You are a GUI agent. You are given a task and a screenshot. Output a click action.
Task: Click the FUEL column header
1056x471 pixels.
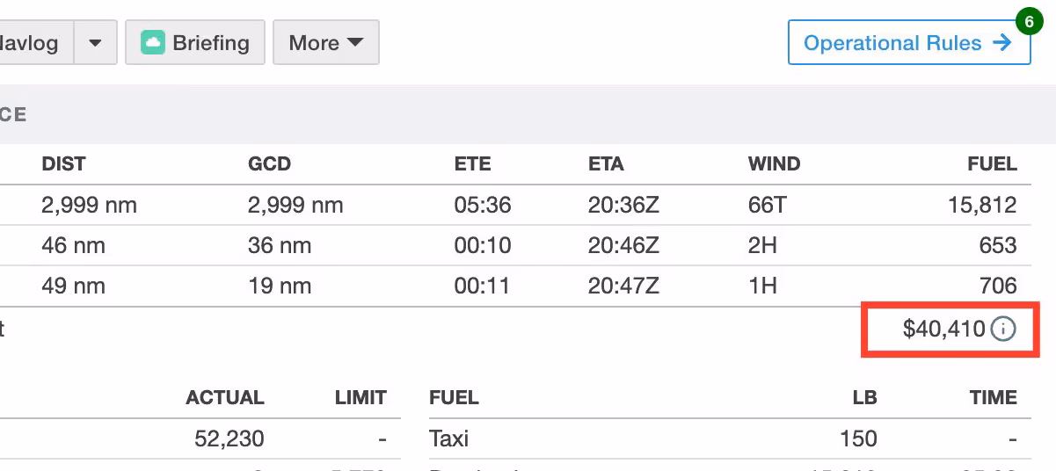point(993,163)
